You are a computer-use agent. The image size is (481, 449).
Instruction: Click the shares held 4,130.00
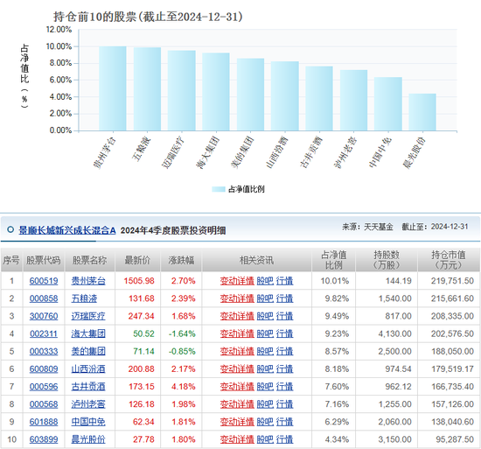(394, 333)
